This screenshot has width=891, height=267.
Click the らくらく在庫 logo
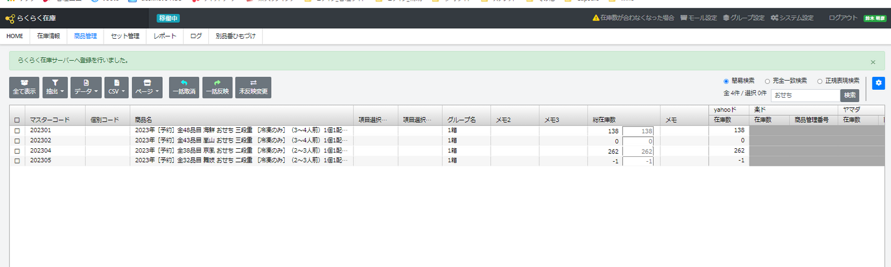click(31, 18)
